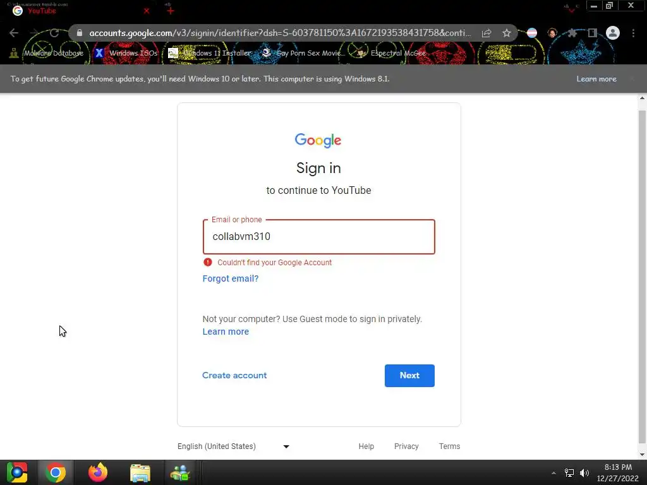Close the YouTube tab
The height and width of the screenshot is (485, 647).
[147, 11]
